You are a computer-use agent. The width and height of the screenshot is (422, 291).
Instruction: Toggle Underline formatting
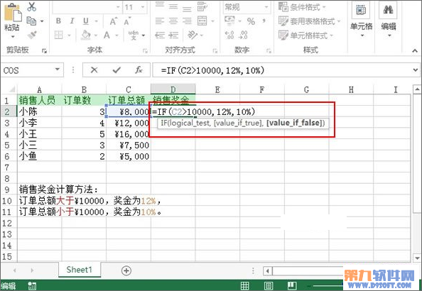click(x=85, y=21)
